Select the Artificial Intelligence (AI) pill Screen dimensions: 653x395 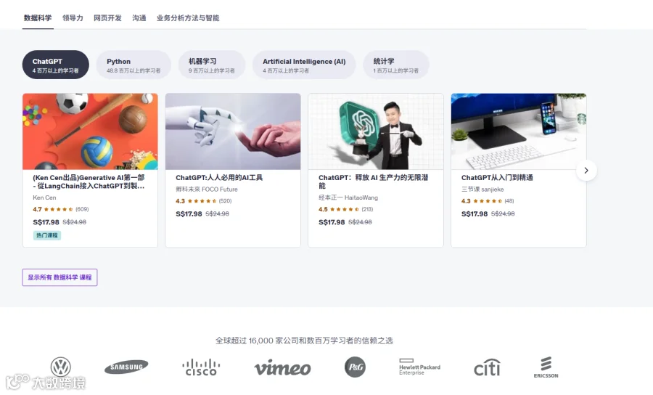304,65
